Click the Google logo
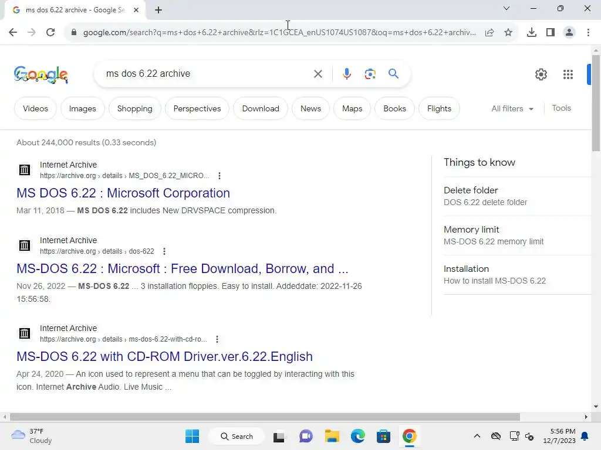 [x=41, y=74]
